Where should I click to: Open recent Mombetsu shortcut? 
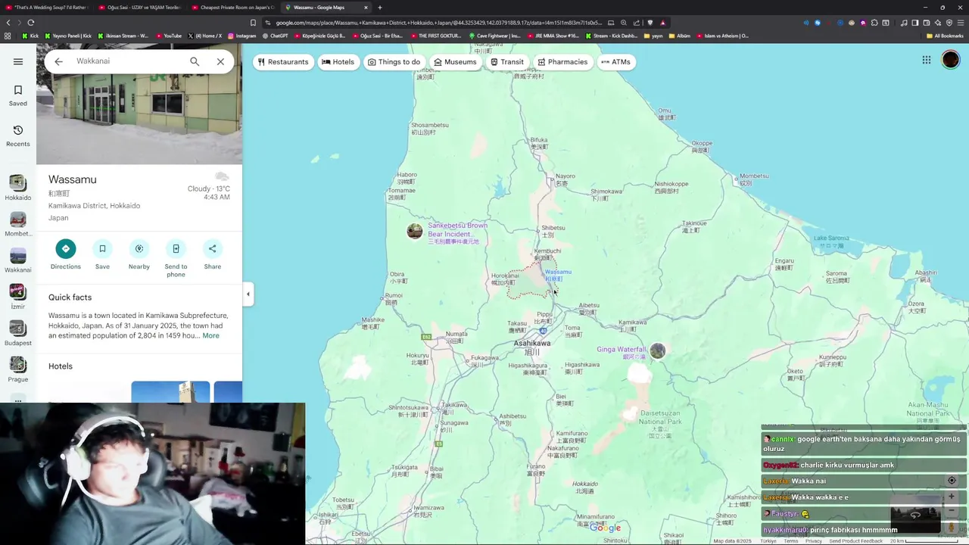[18, 224]
